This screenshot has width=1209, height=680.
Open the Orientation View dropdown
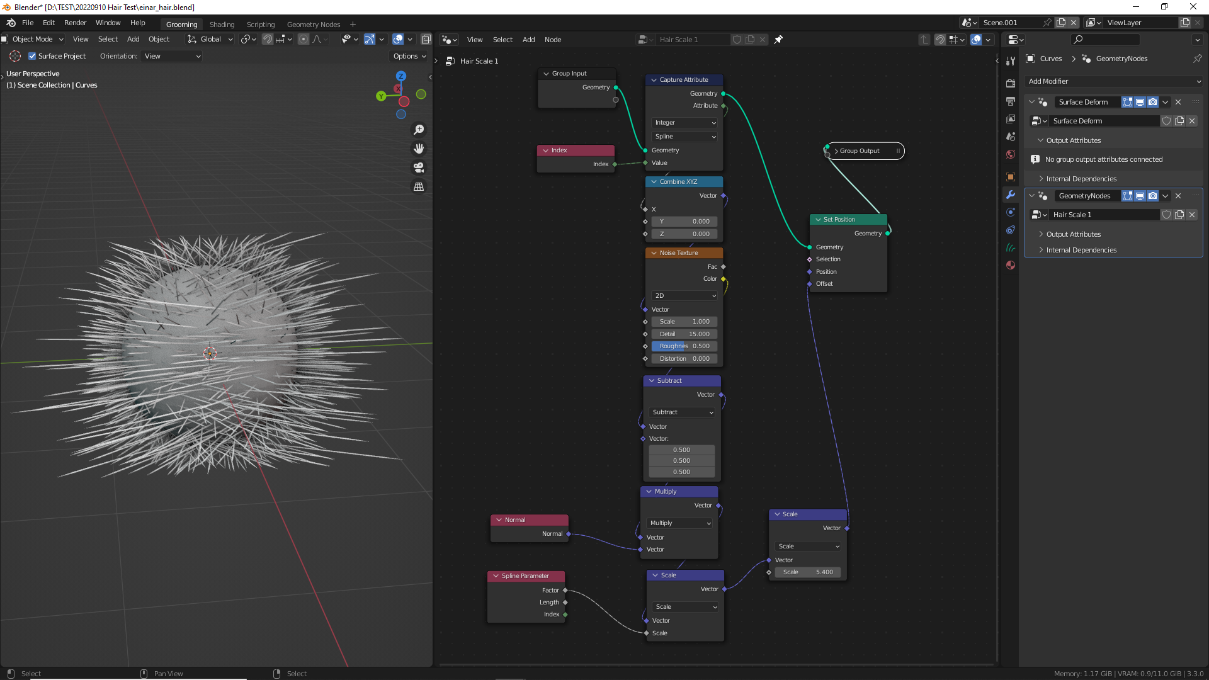(x=171, y=56)
